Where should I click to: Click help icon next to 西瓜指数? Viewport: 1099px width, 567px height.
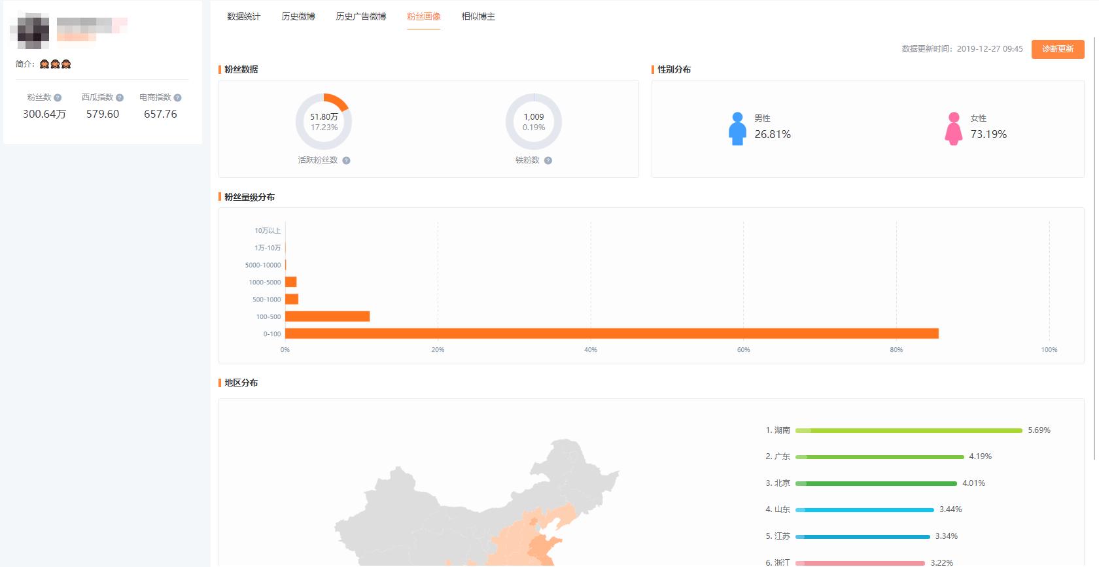[120, 97]
